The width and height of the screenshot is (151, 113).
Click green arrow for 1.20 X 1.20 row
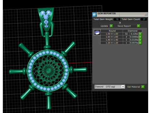coord(140,43)
